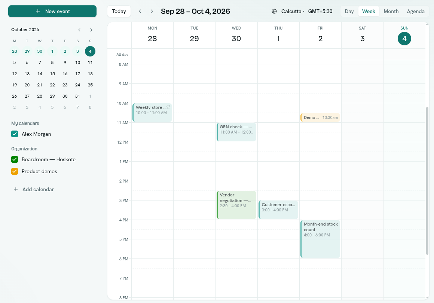Open GRN check event on Wednesday
Screen dimensions: 434x303
(x=236, y=132)
